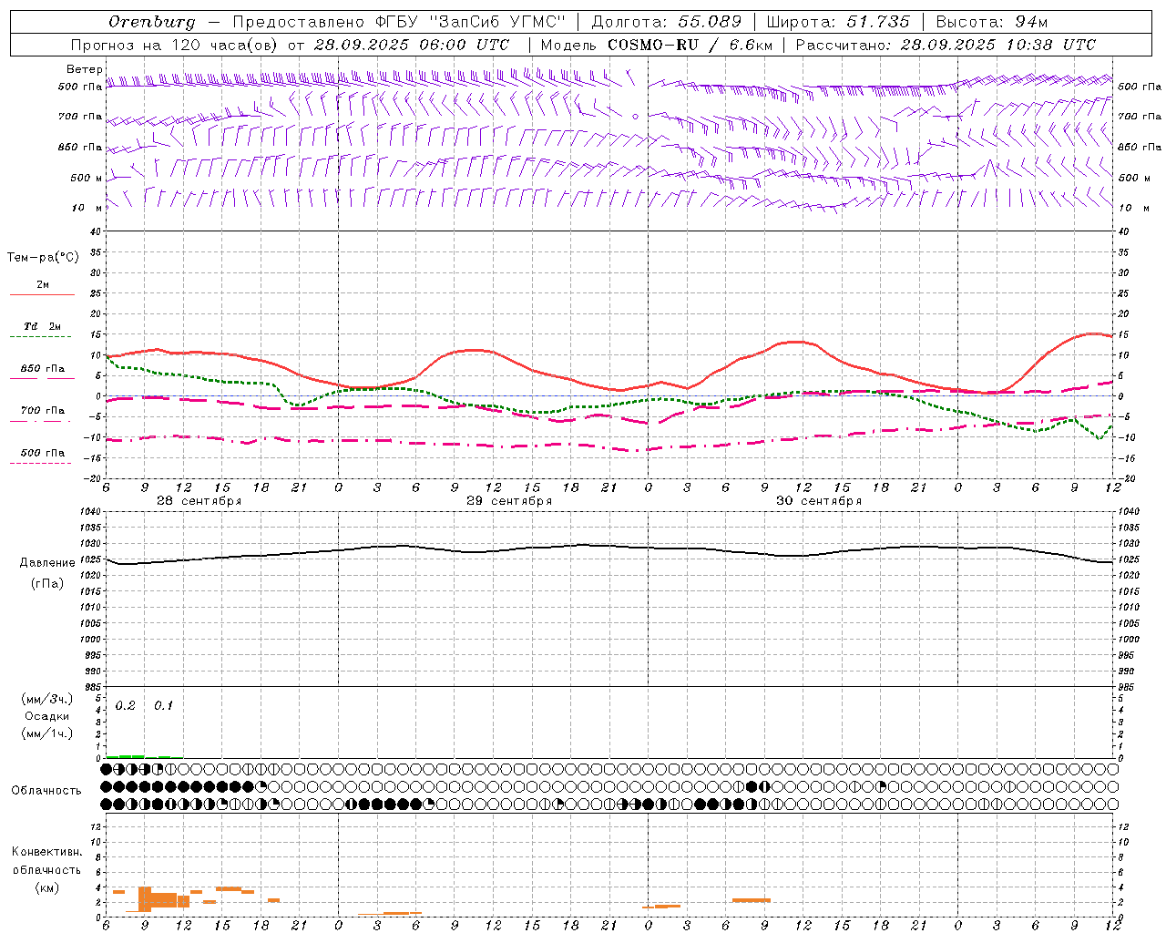1166x933 pixels.
Task: Click the 'Долгота: 55.089' longitude value
Action: tap(667, 22)
